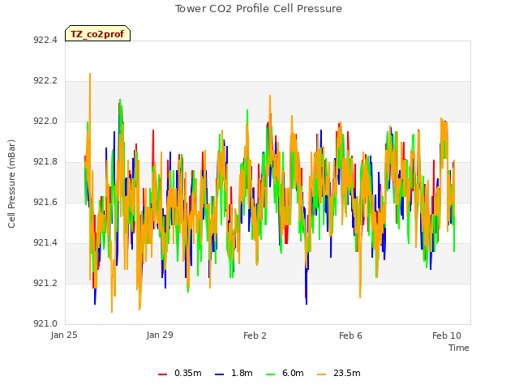Select the 6.0m legend label

click(x=293, y=373)
